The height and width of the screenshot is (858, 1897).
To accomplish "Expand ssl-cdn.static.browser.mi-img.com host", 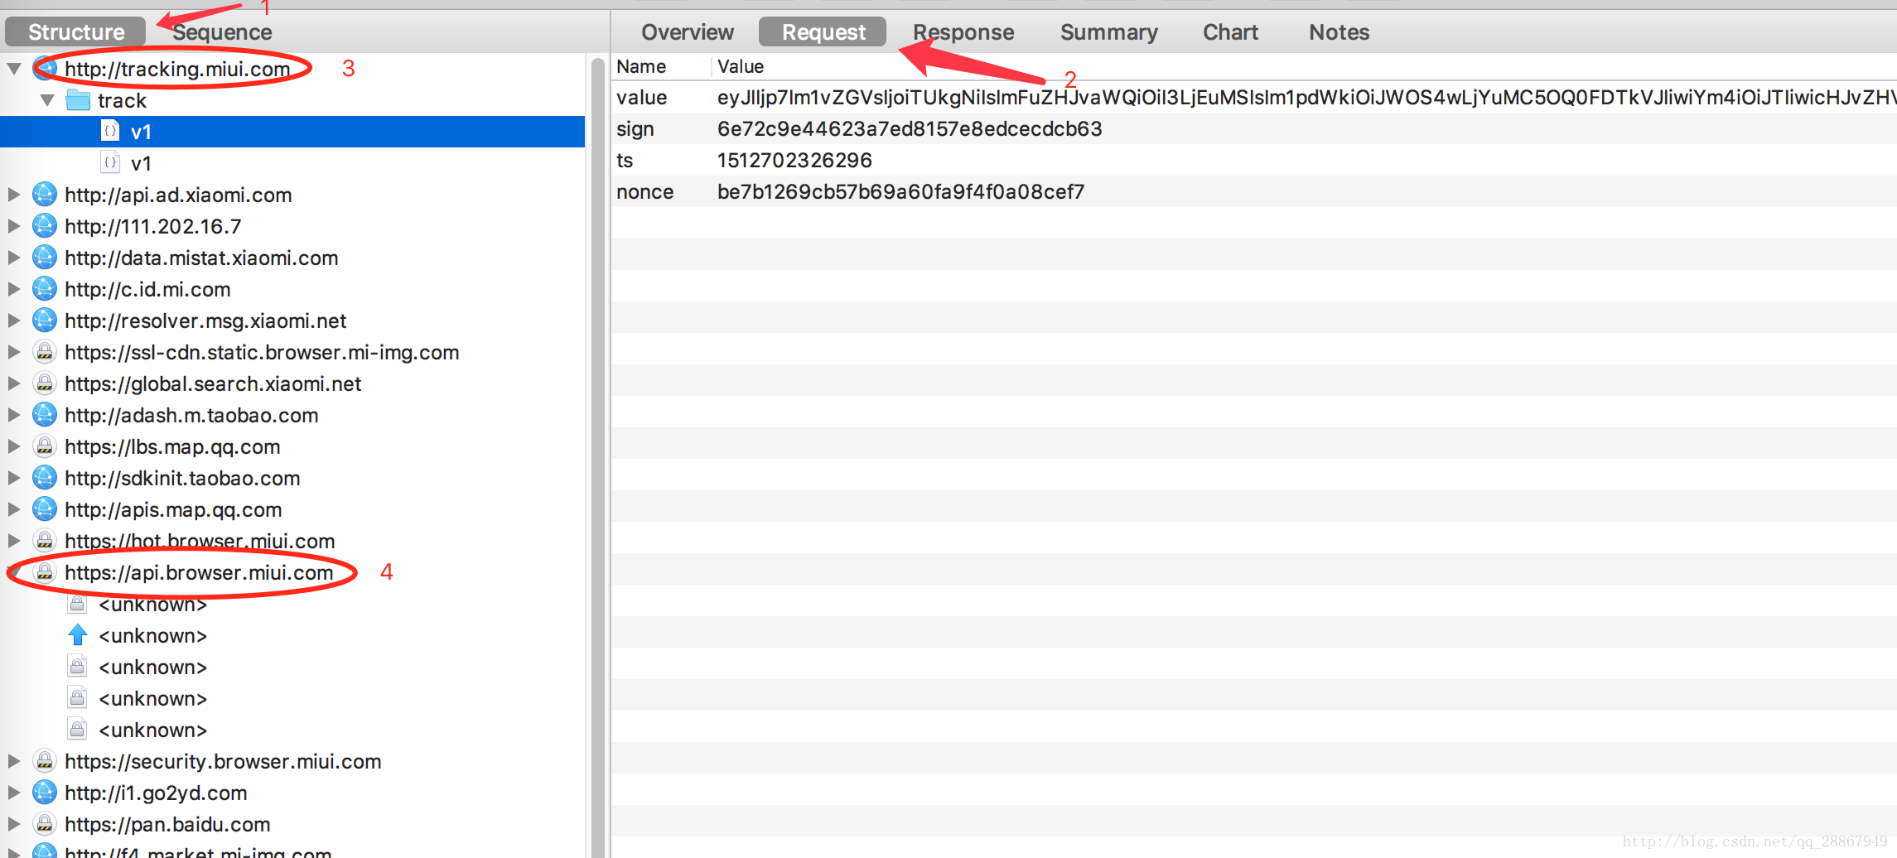I will [x=14, y=352].
